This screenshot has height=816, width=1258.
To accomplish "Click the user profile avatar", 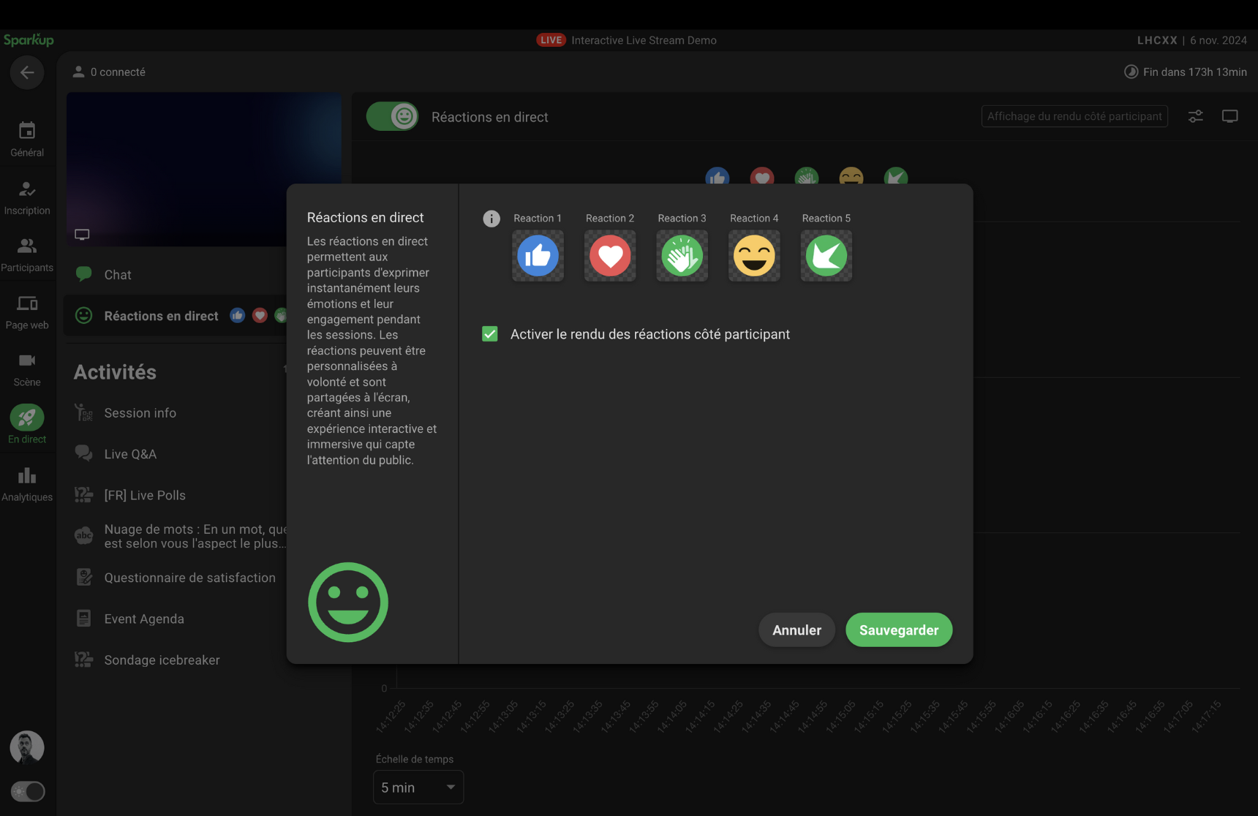I will coord(27,747).
